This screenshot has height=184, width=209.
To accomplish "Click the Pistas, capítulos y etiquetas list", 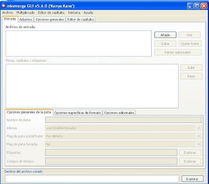I will 92,86.
